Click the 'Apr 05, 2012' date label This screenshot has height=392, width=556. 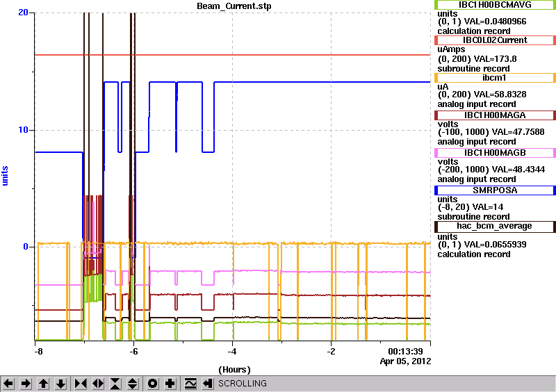(405, 361)
